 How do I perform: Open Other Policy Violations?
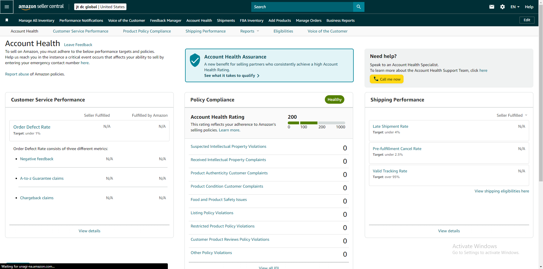coord(211,253)
